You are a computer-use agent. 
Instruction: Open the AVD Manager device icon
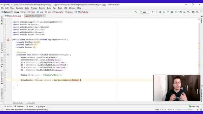pos(184,12)
